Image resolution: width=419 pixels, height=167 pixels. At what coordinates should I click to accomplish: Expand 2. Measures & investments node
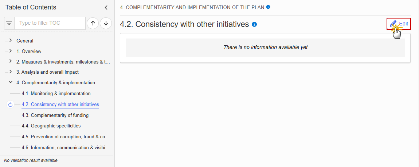point(11,61)
